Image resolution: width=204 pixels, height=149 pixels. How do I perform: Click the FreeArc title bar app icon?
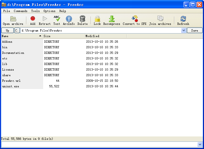pos(4,5)
